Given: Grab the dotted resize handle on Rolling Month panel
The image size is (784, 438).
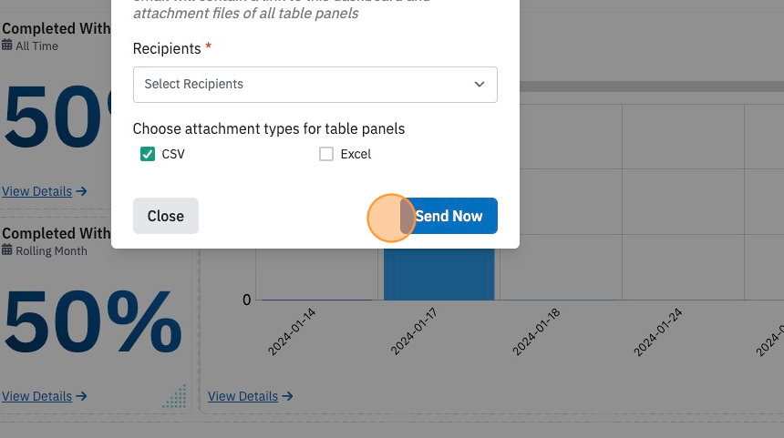Looking at the screenshot, I should click(174, 396).
